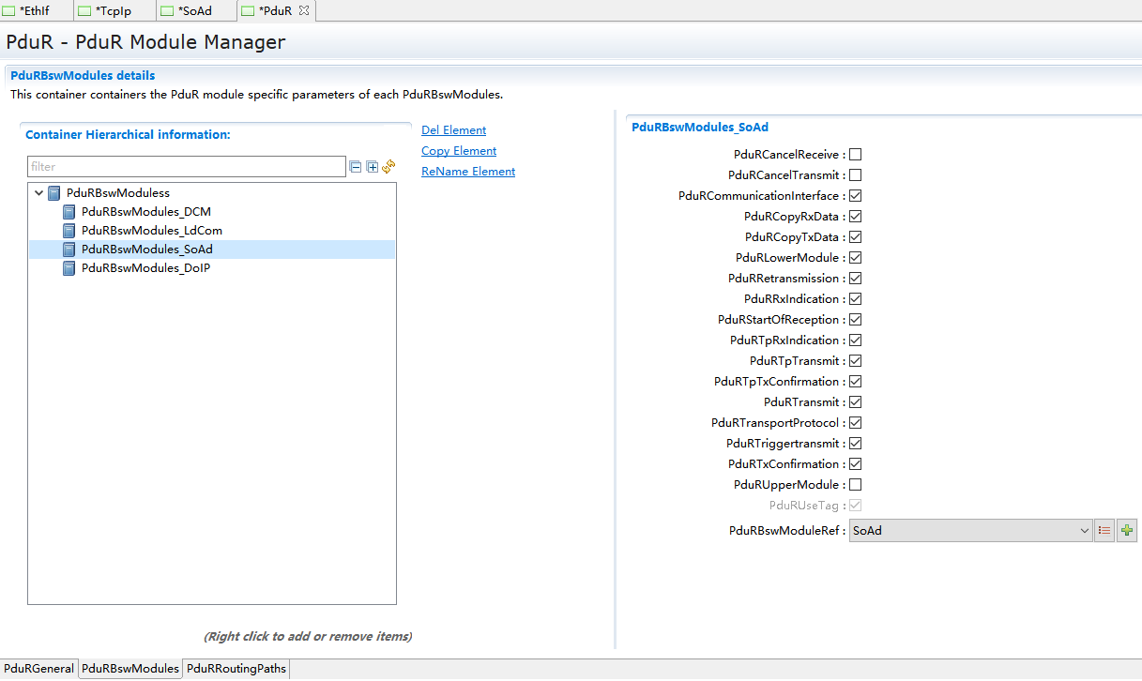Uncheck the PduRRetransmission checkbox
The image size is (1142, 681).
tap(855, 279)
